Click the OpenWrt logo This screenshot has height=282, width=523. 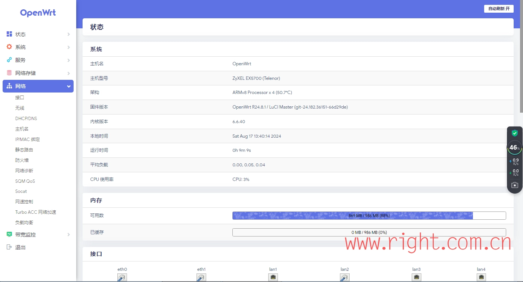(38, 13)
